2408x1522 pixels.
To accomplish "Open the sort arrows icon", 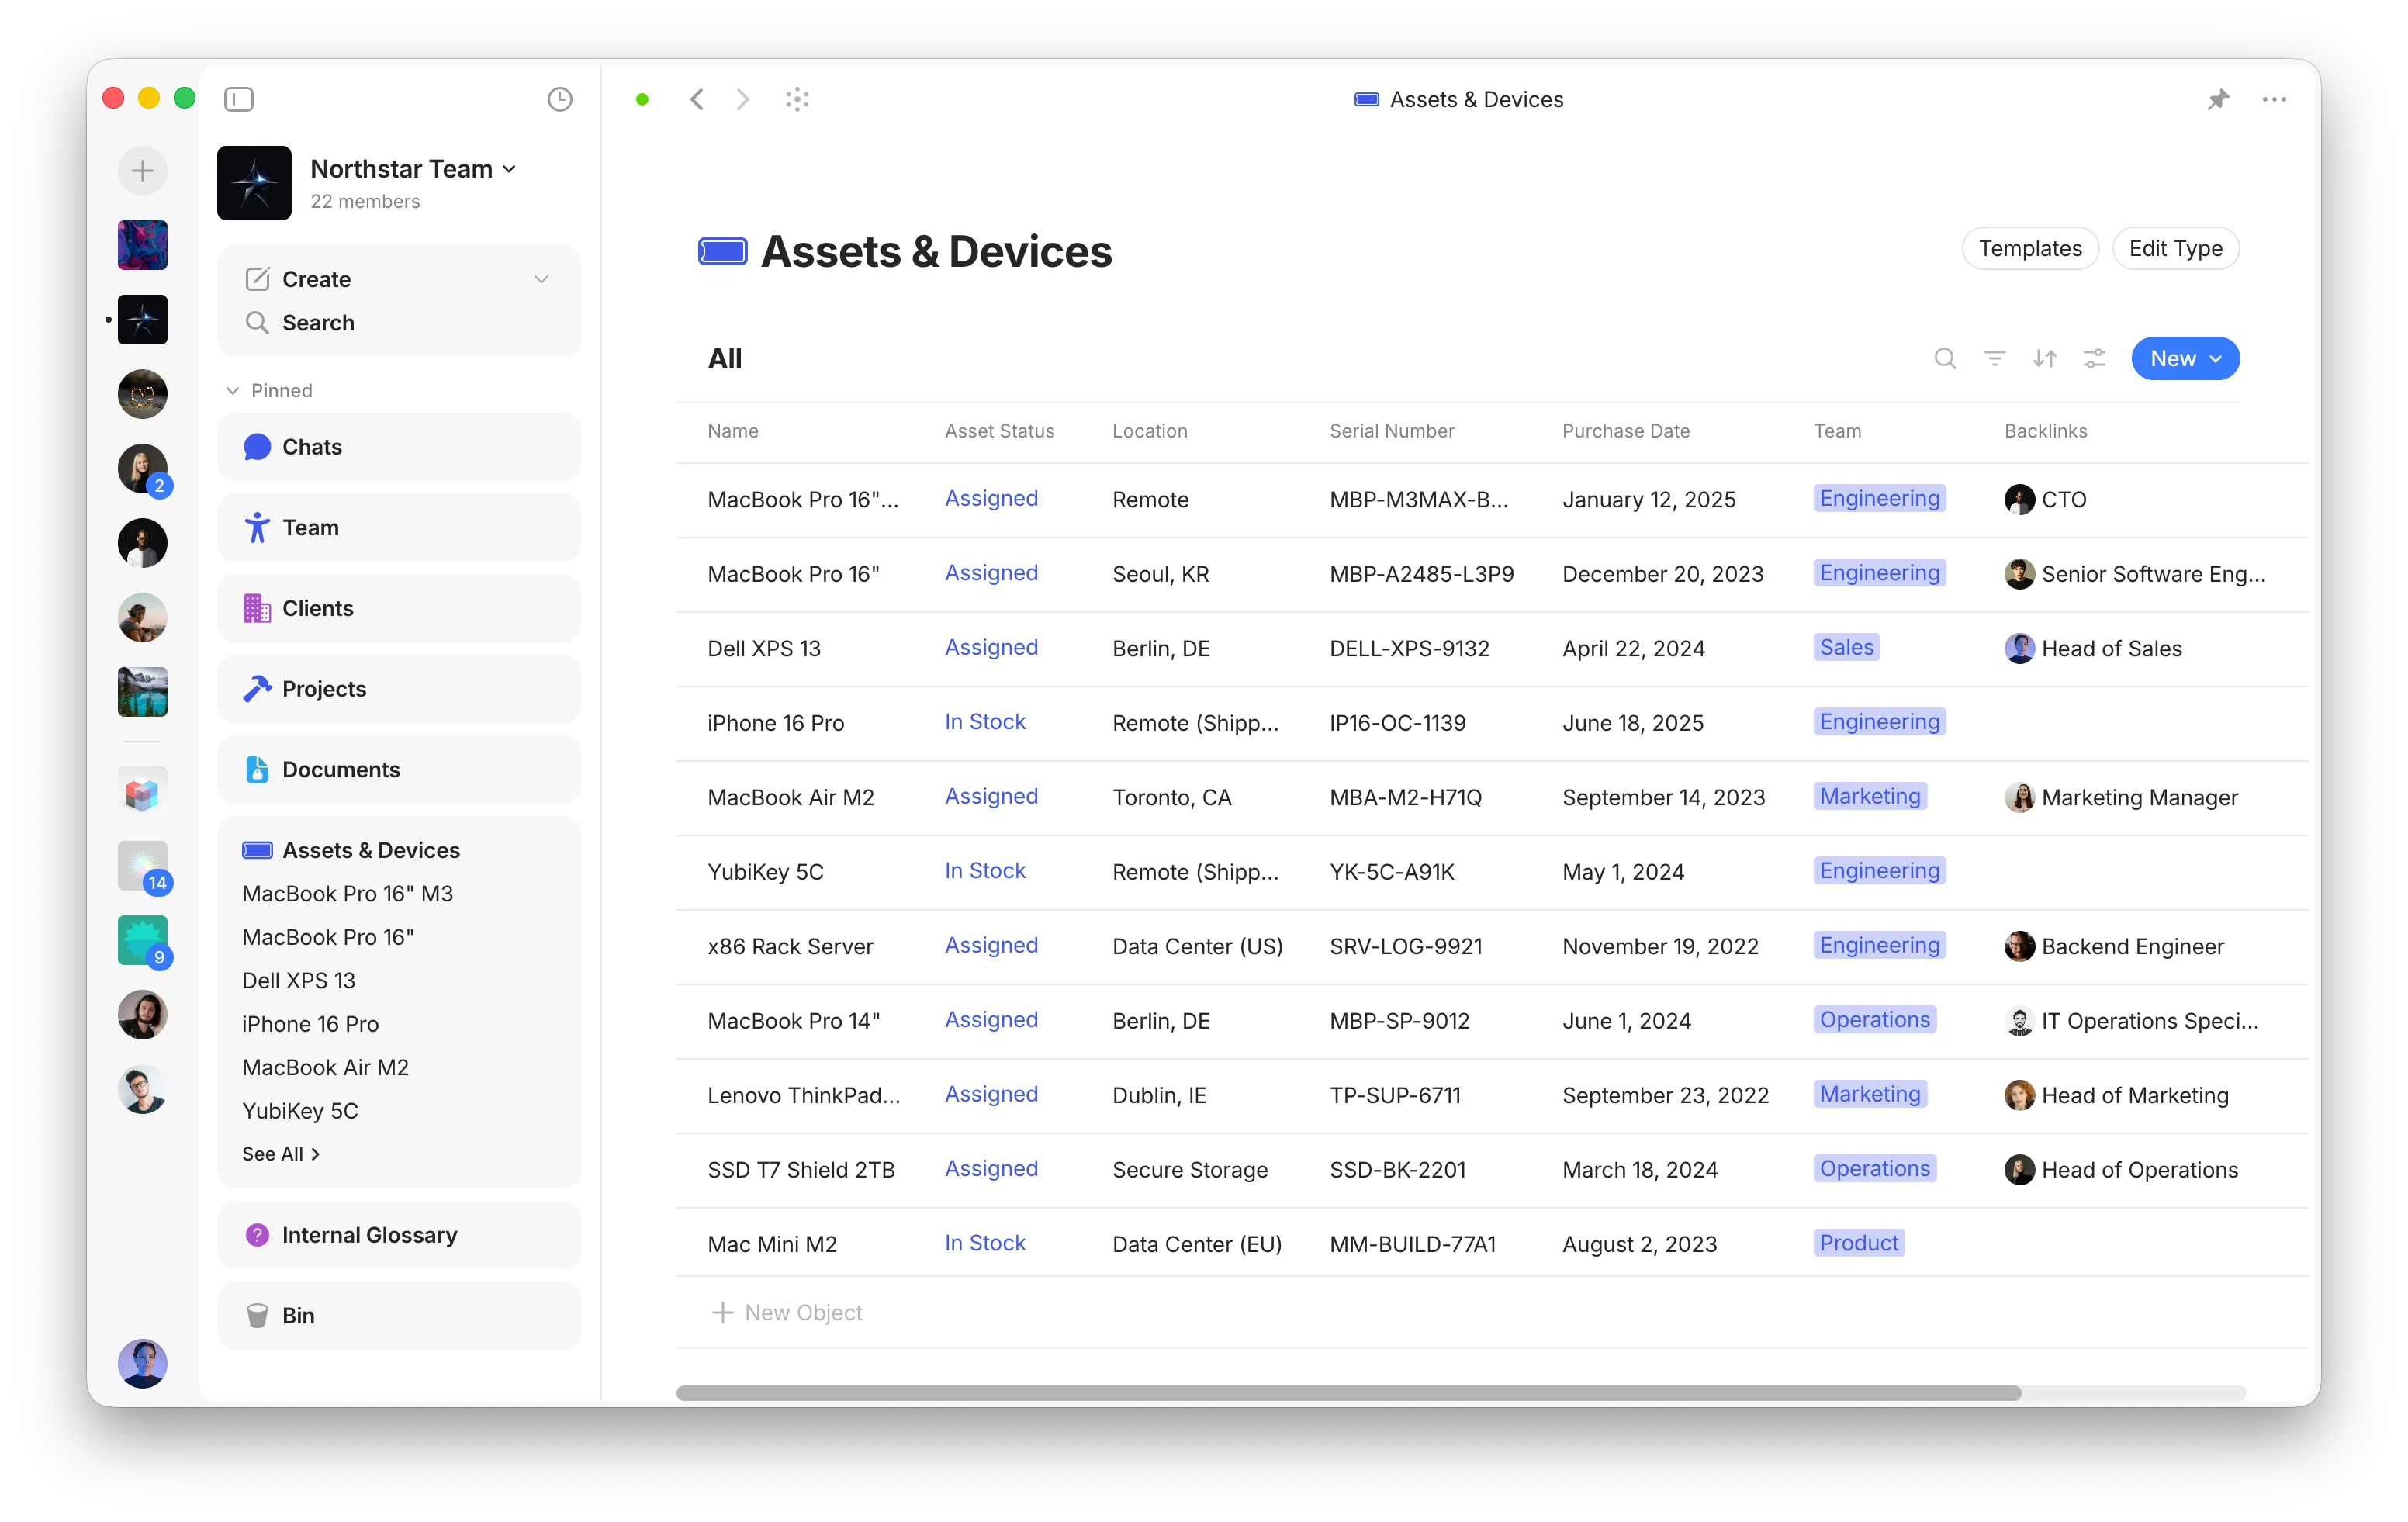I will (2044, 358).
